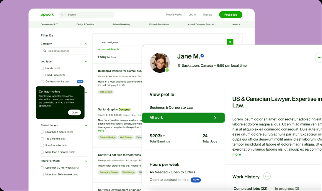Click the location pin near Saskatoon, Canada
Screen dimensions: 322x191
(179, 66)
